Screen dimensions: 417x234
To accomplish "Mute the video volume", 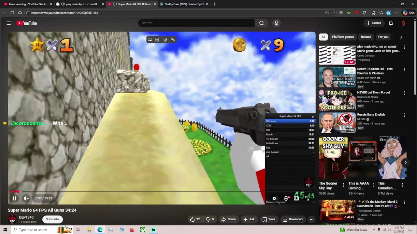I will click(26, 198).
